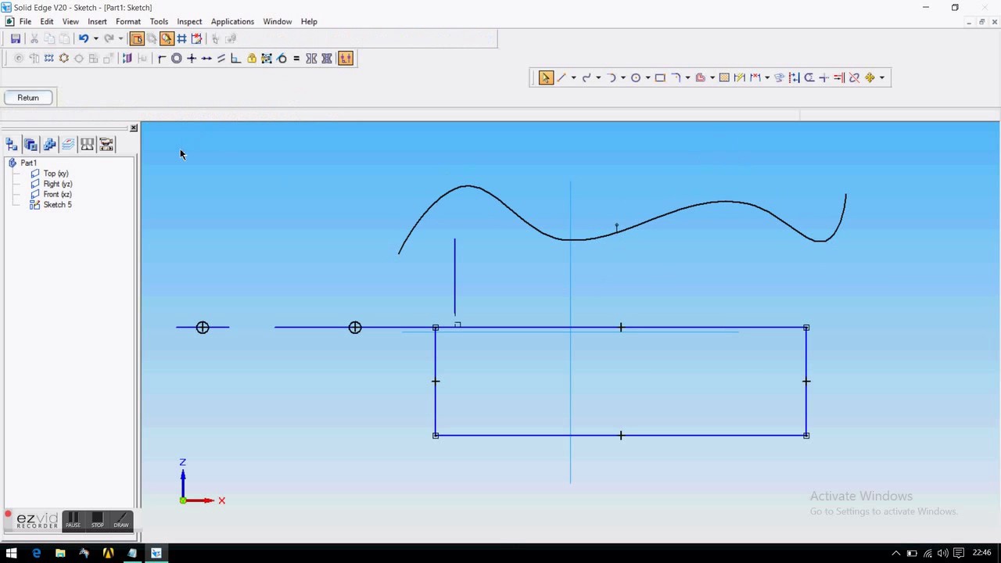The image size is (1001, 563).
Task: Select the Fill hatch tool
Action: click(724, 77)
